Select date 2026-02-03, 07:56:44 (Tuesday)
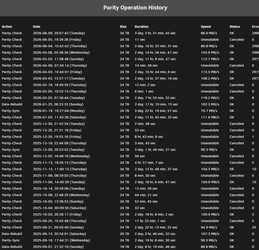Image resolution: width=259 pixels, height=250 pixels. pyautogui.click(x=59, y=98)
